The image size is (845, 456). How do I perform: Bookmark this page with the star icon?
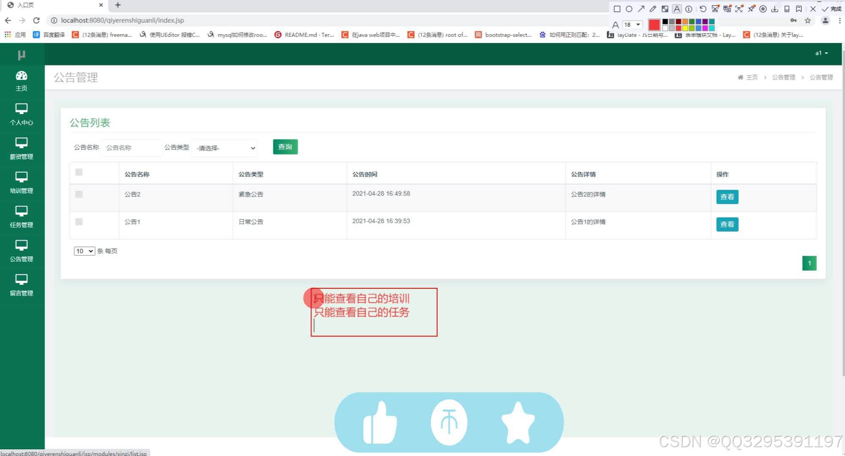coord(808,20)
